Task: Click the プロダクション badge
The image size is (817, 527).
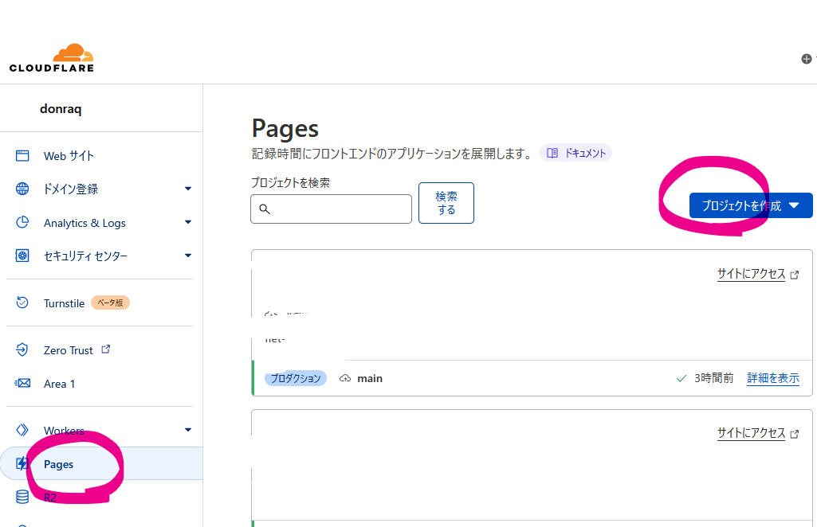Action: point(296,378)
